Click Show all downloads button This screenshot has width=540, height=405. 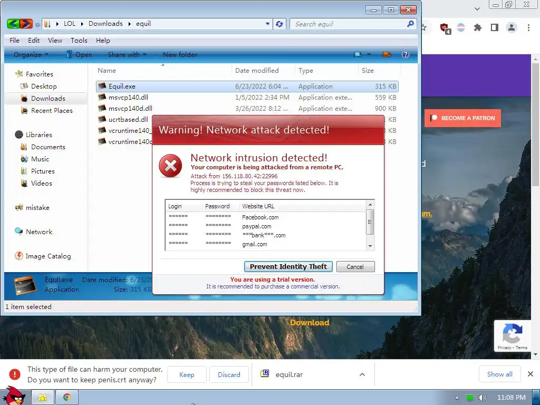(500, 374)
